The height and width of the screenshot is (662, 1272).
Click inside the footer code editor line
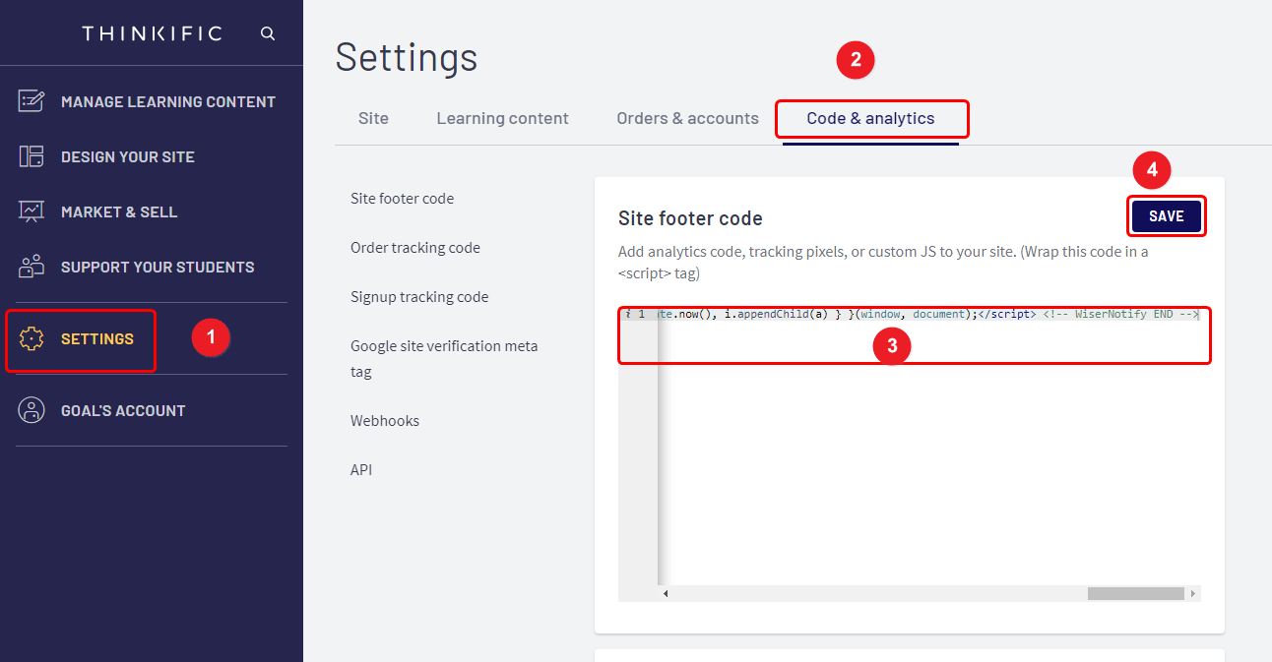929,314
